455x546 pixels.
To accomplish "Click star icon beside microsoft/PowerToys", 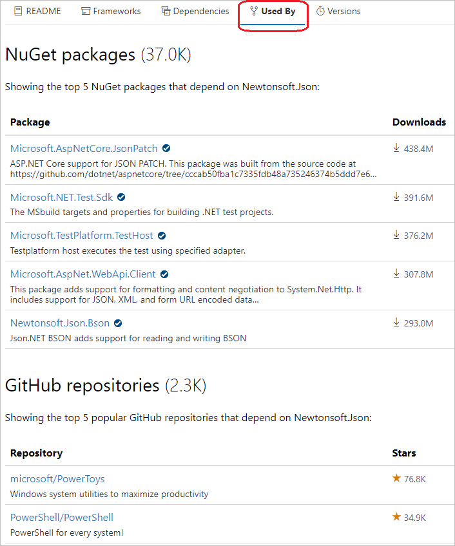I will tap(397, 478).
